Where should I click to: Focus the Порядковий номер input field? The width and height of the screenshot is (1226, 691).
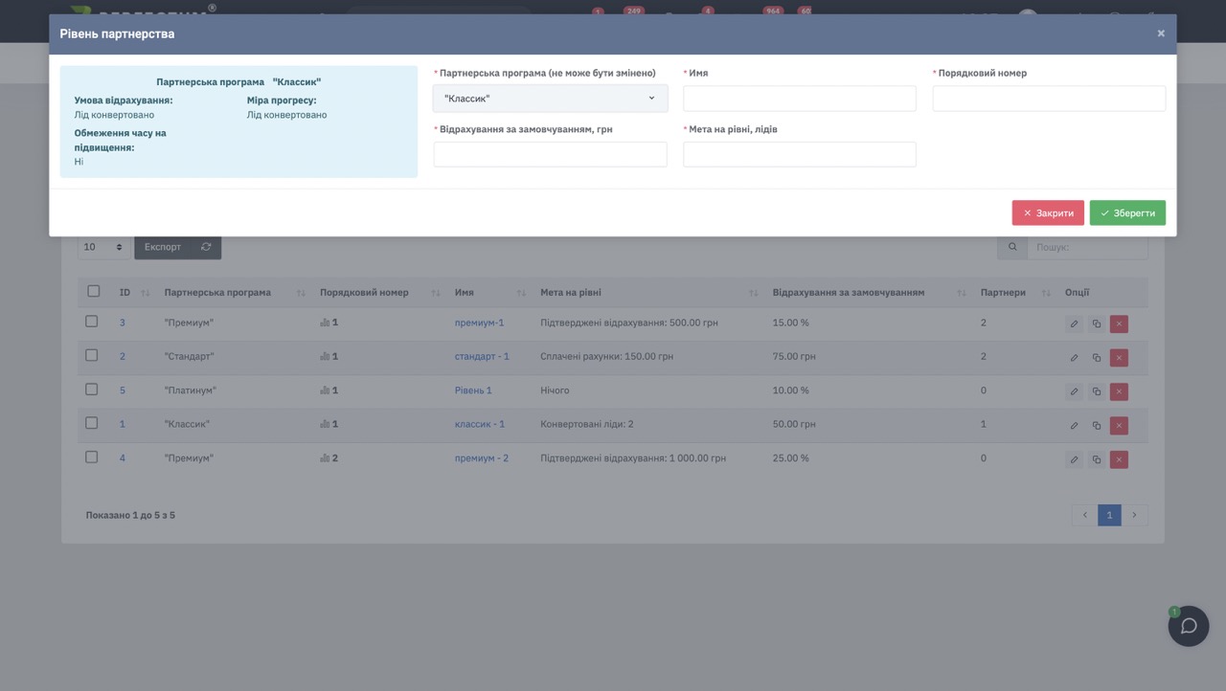pyautogui.click(x=1049, y=99)
